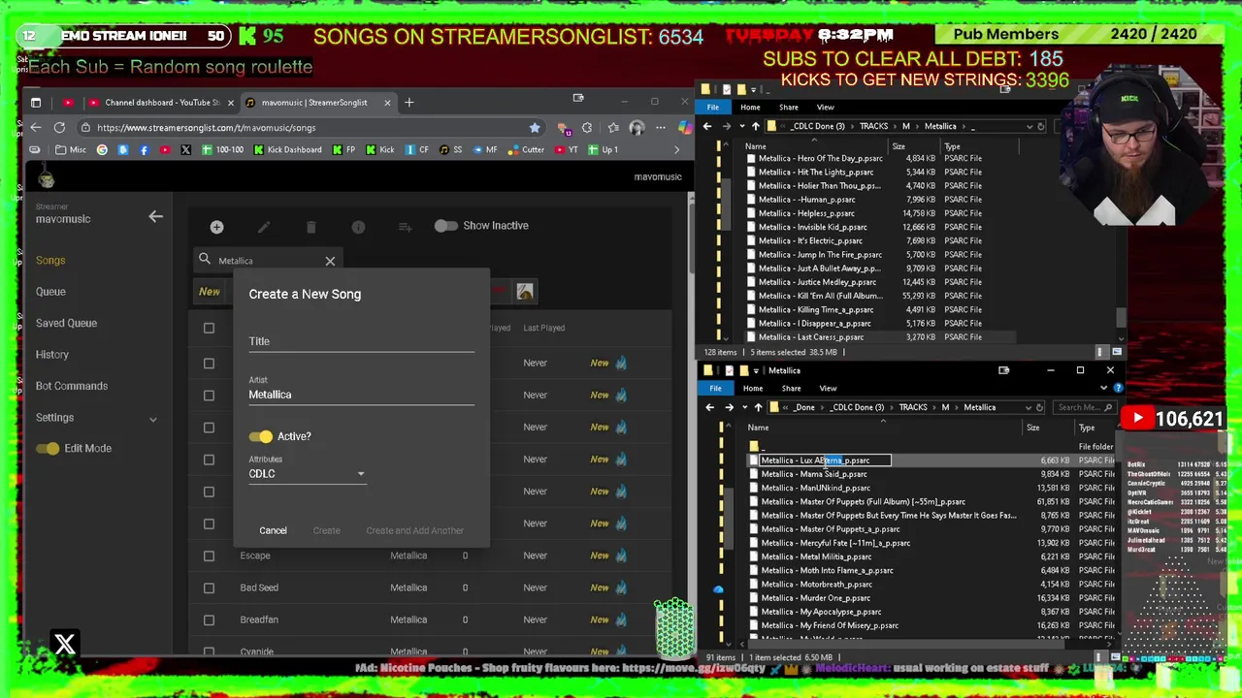
Task: Open lower Explorer recent locations dropdown
Action: pos(743,407)
